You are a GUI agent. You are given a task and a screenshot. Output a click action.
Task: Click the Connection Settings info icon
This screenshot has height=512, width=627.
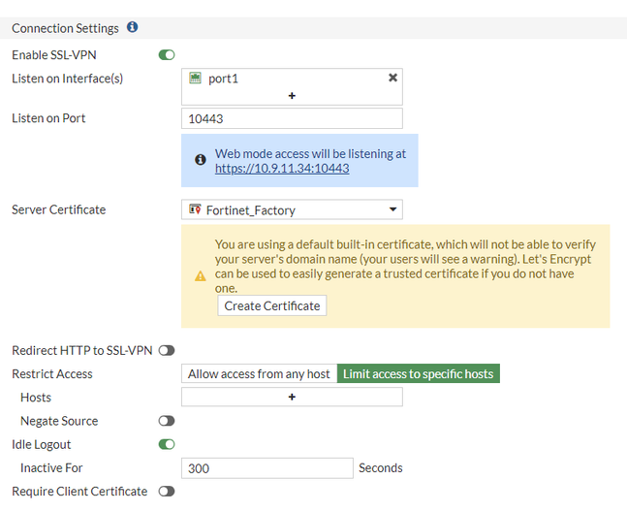point(132,28)
